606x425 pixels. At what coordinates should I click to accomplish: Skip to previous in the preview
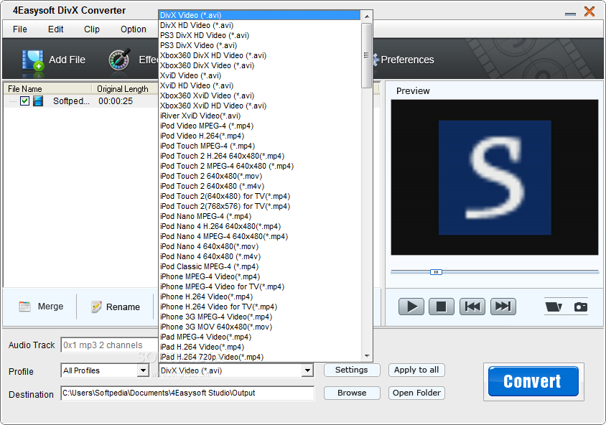click(x=472, y=307)
